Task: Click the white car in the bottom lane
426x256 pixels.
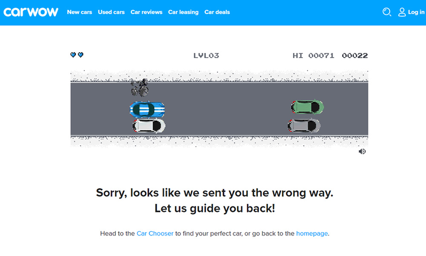Action: (x=149, y=126)
